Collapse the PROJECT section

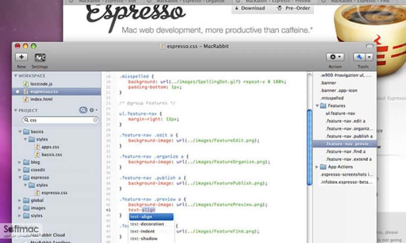pyautogui.click(x=15, y=110)
